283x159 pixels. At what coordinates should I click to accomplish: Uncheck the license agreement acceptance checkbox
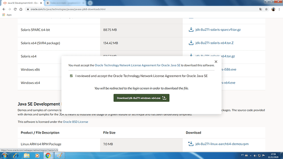coord(71,76)
